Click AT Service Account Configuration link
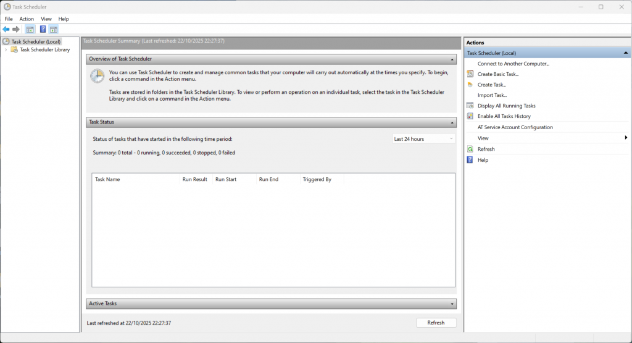Image resolution: width=632 pixels, height=343 pixels. [515, 127]
